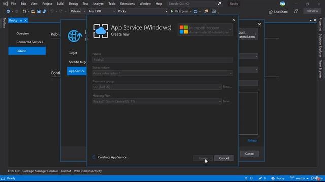Open the document tab list dropdown arrow

click(310, 20)
